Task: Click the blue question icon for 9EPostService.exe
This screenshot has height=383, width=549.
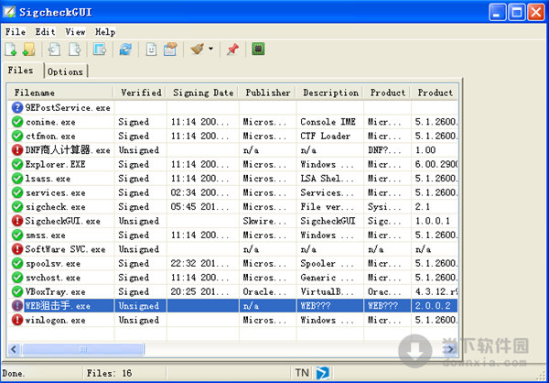Action: pyautogui.click(x=17, y=108)
